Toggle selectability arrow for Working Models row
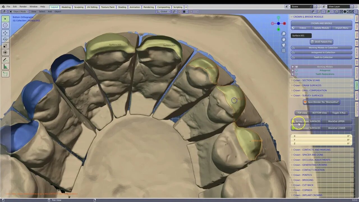359x202 pixels. tap(293, 67)
